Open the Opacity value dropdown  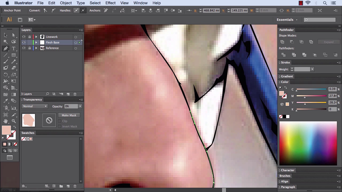80,106
